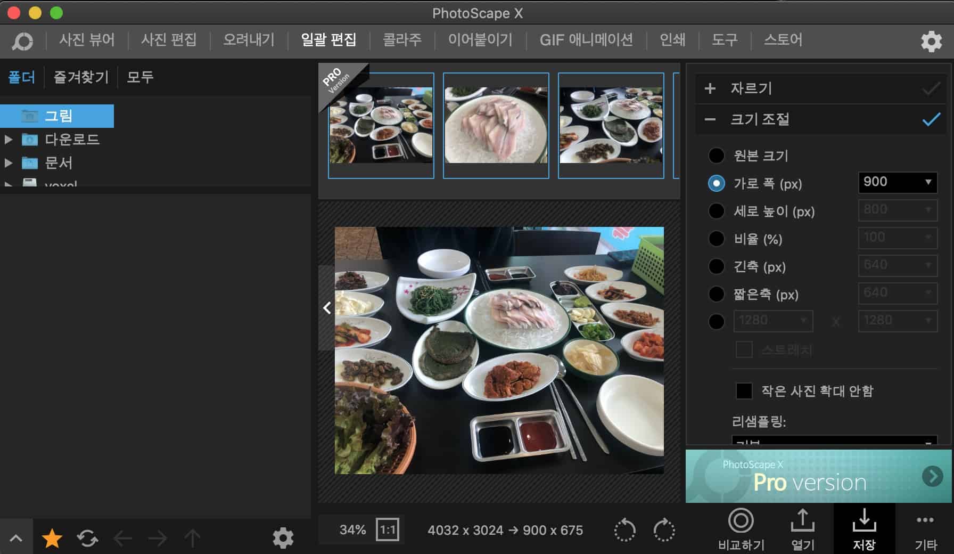Select the rotate left icon
954x554 pixels.
(x=626, y=529)
